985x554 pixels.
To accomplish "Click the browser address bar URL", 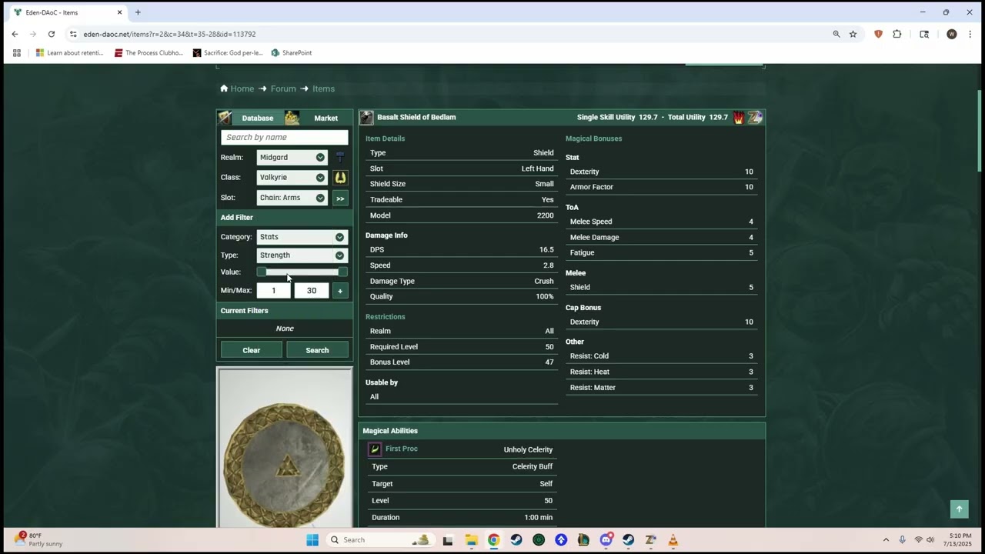I will click(169, 34).
